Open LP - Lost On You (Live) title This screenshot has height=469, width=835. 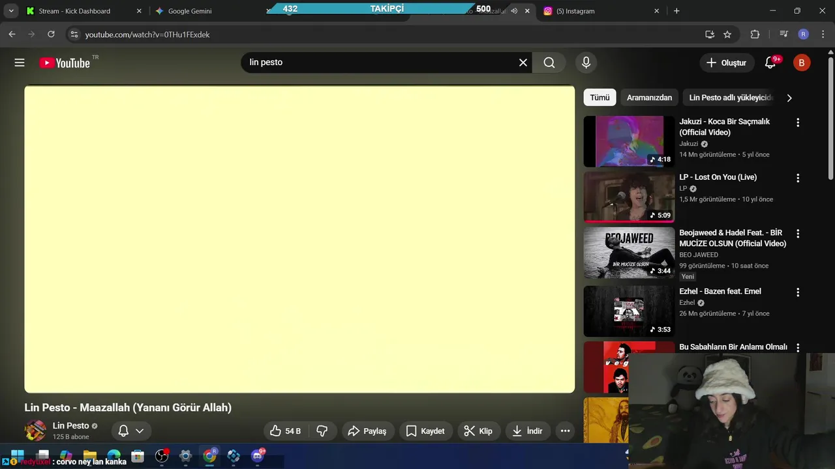[718, 177]
